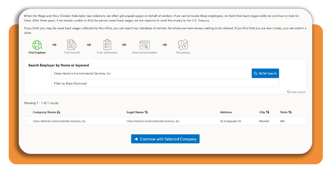Click Search Employer by Name or keyword heading
Viewport: 332px width, 174px height.
(x=59, y=65)
